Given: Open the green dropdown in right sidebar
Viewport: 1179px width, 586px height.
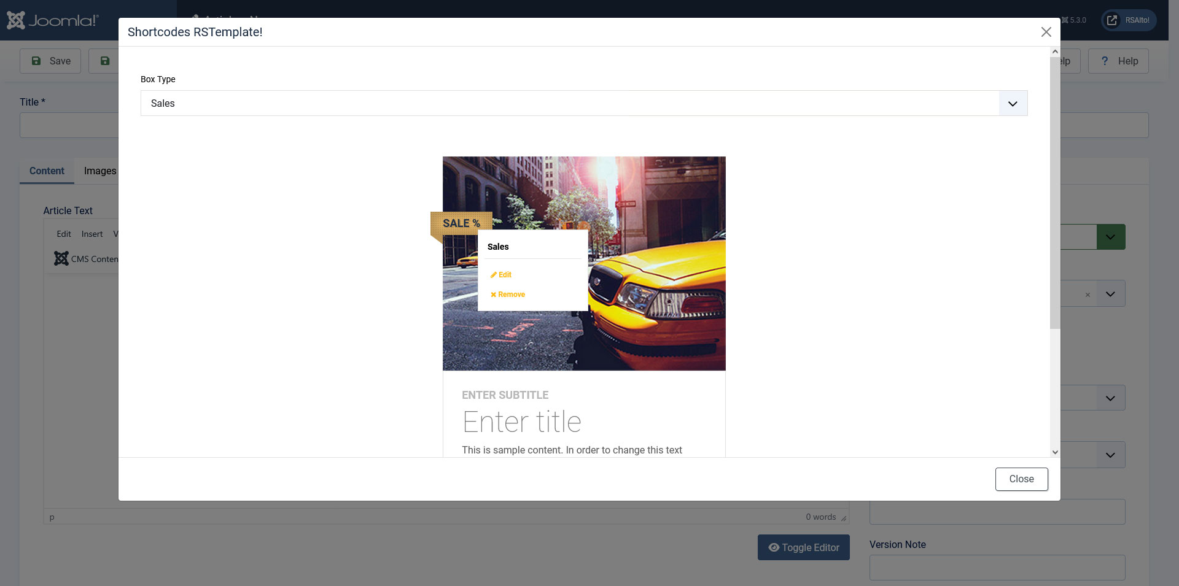Looking at the screenshot, I should [x=1111, y=237].
